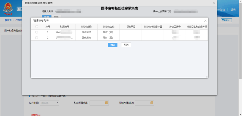Click the 取消 cancel button
242x116 pixels.
pyautogui.click(x=126, y=45)
